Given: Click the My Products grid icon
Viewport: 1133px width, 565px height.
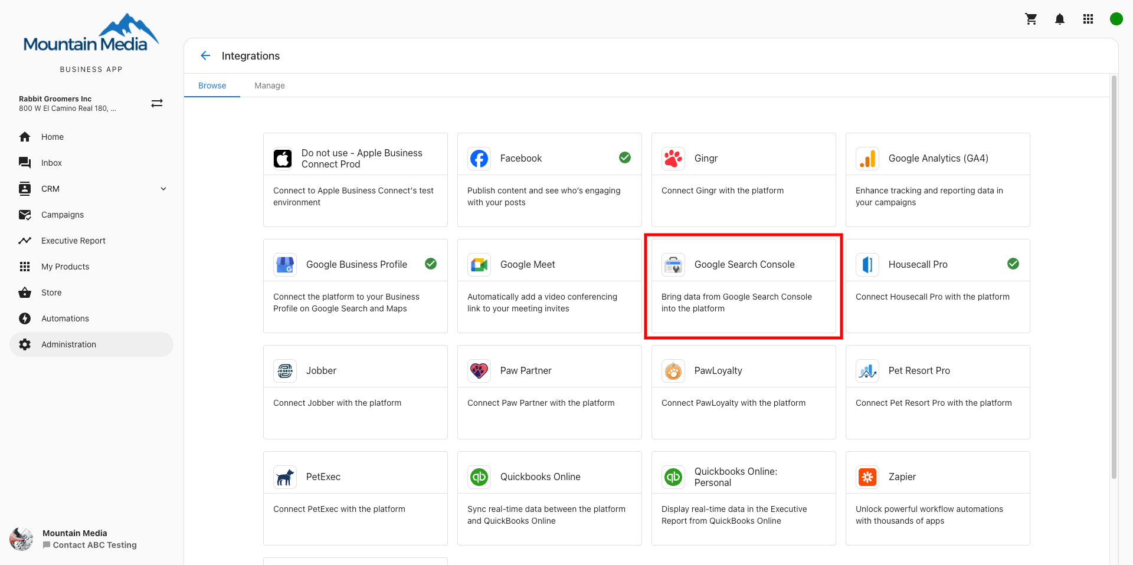Looking at the screenshot, I should pyautogui.click(x=25, y=266).
